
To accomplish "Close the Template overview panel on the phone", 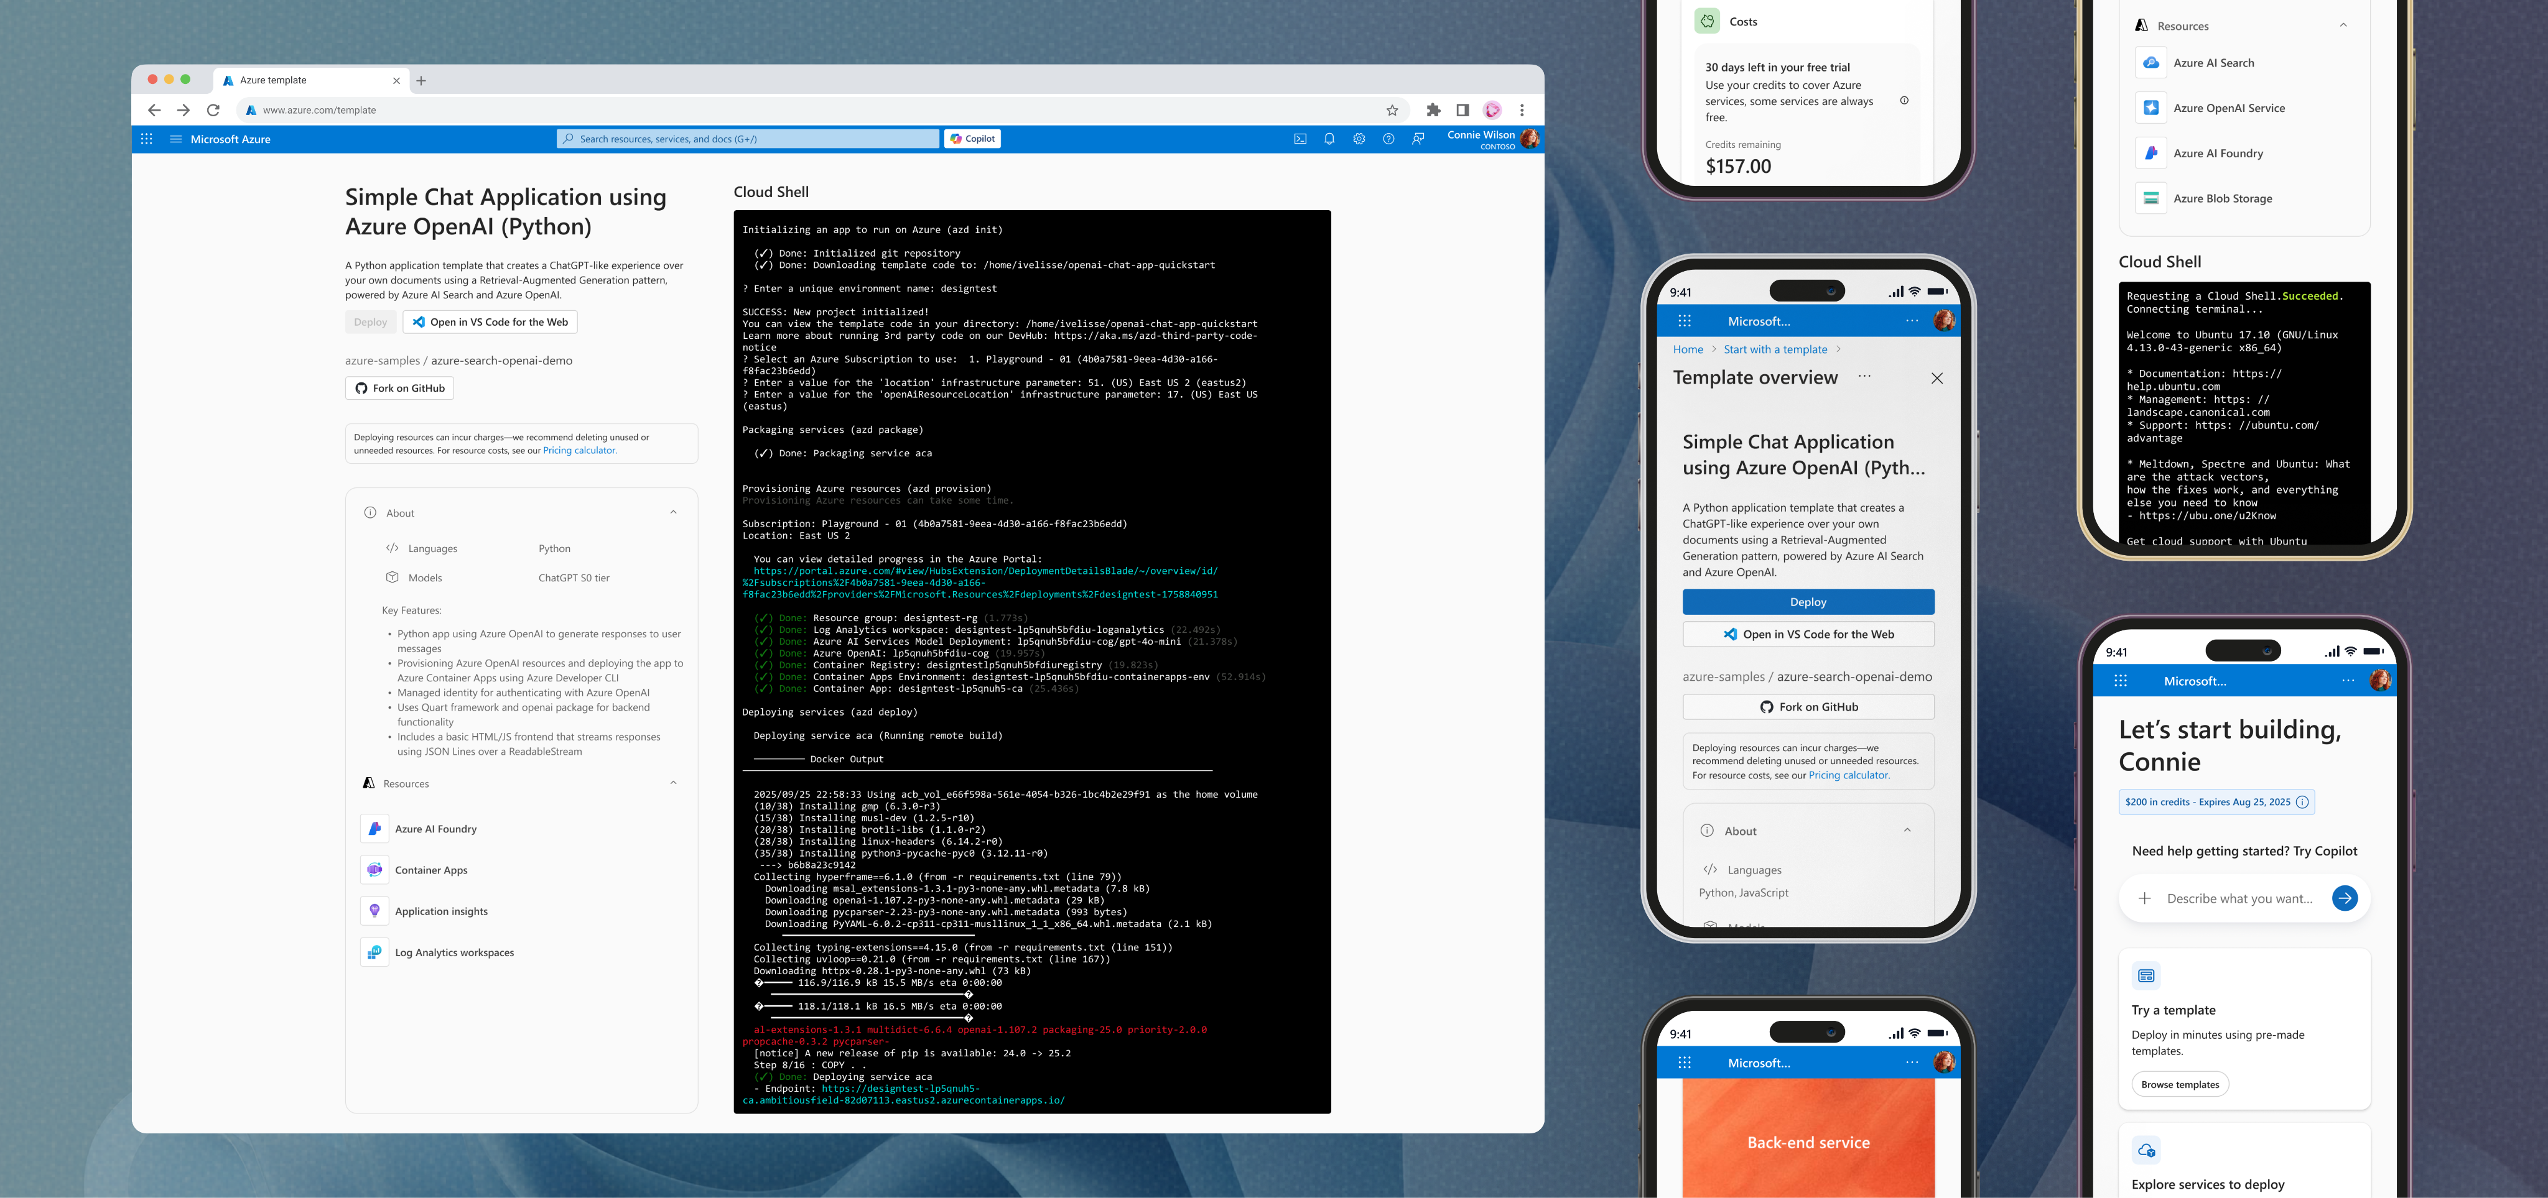I will pos(1937,379).
